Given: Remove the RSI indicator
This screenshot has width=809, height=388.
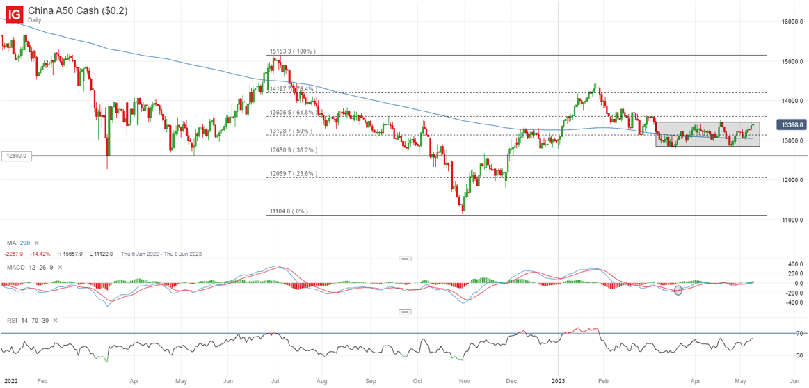Looking at the screenshot, I should pos(55,321).
